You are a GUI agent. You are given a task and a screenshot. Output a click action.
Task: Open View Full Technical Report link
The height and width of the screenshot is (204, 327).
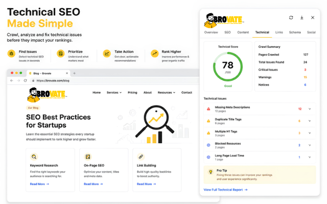(x=225, y=190)
